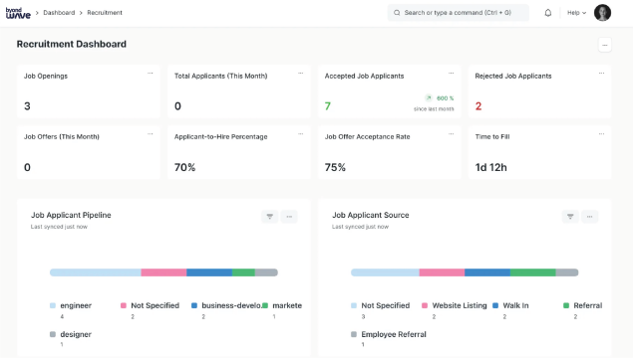Toggle the engineer legend item
Image resolution: width=634 pixels, height=358 pixels.
(71, 305)
